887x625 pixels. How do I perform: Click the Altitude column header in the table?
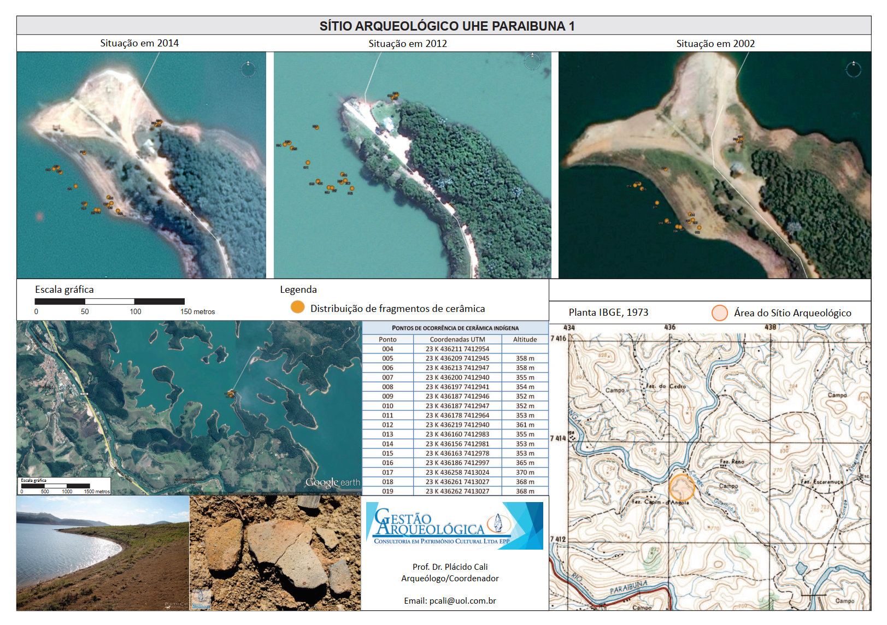point(525,339)
